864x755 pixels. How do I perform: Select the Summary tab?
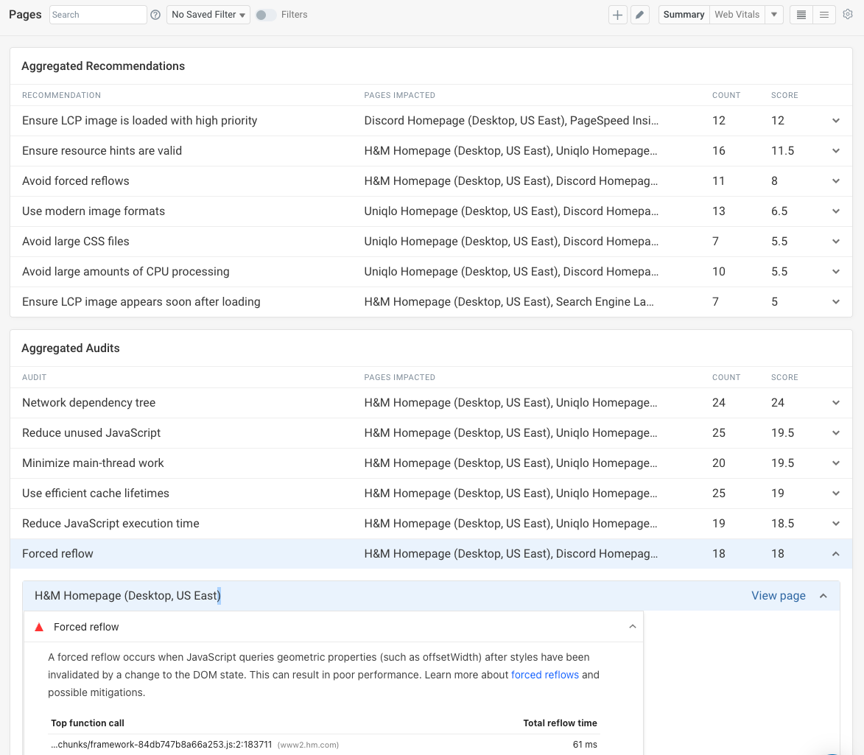684,15
